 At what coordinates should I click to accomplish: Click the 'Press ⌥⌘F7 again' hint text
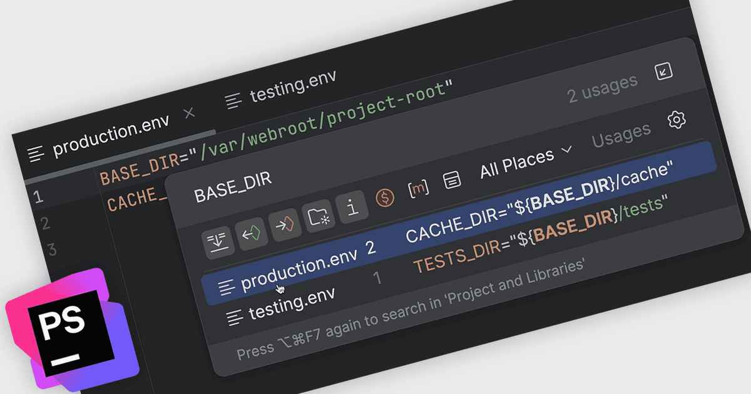(x=411, y=310)
